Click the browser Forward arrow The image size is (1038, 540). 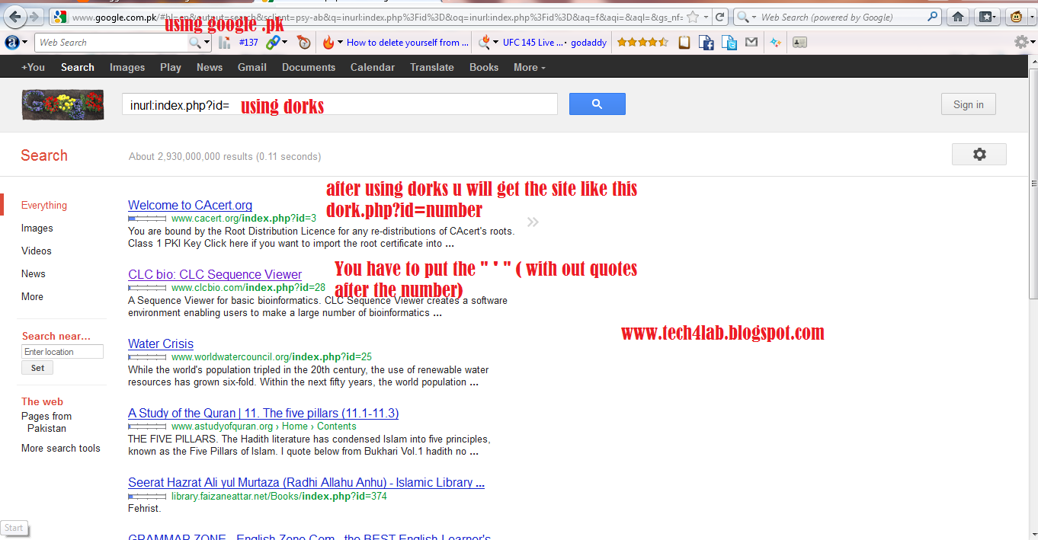tap(36, 17)
